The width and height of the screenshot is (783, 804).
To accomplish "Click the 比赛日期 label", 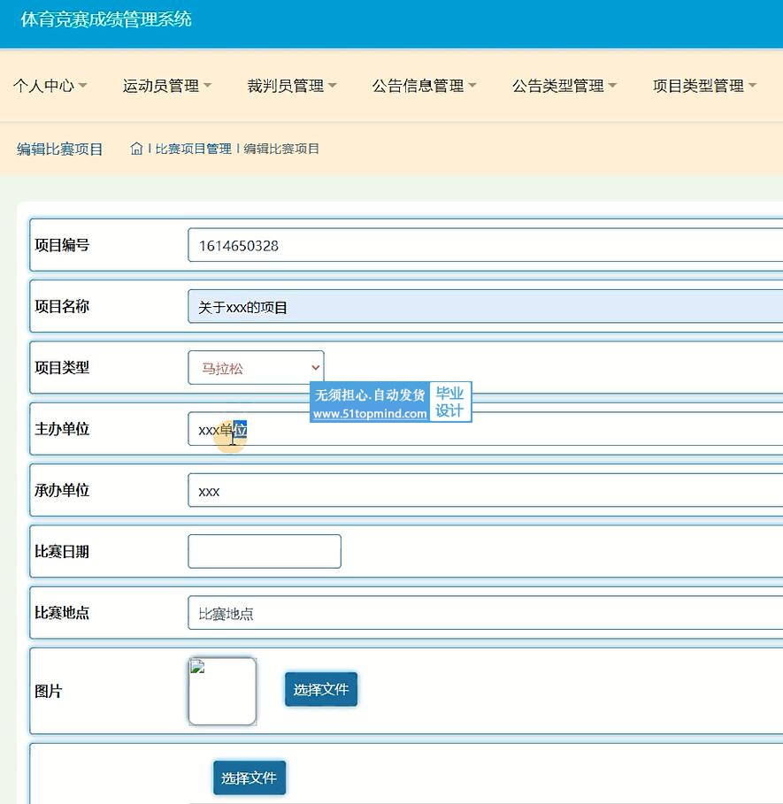I will pos(62,552).
